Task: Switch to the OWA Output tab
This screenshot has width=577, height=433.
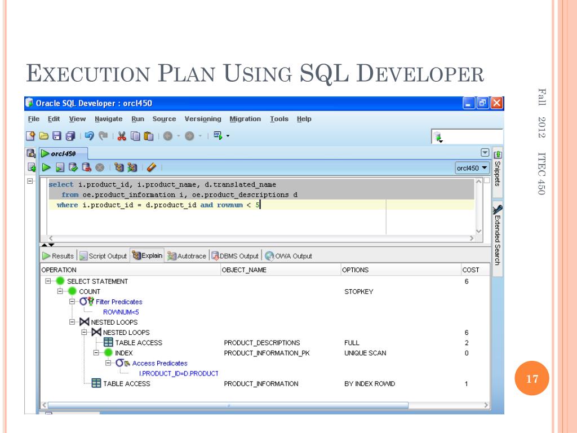Action: tap(288, 256)
